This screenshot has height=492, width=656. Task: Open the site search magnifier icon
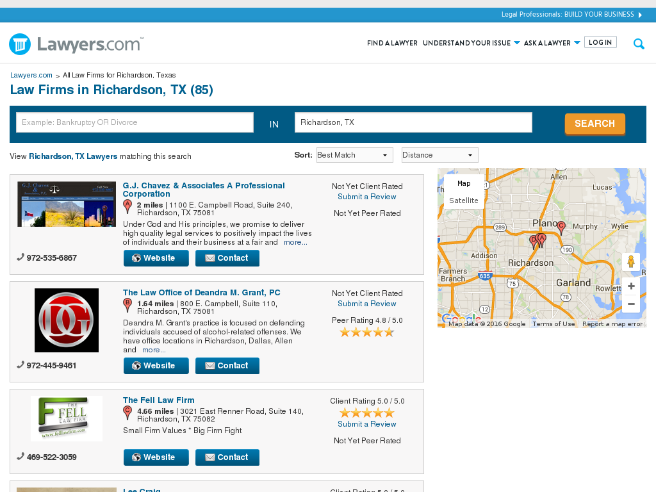click(x=639, y=44)
